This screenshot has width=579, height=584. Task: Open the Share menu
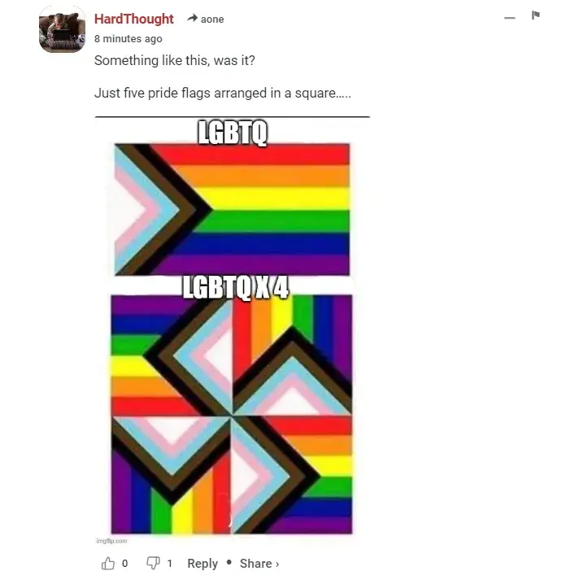[x=256, y=564]
